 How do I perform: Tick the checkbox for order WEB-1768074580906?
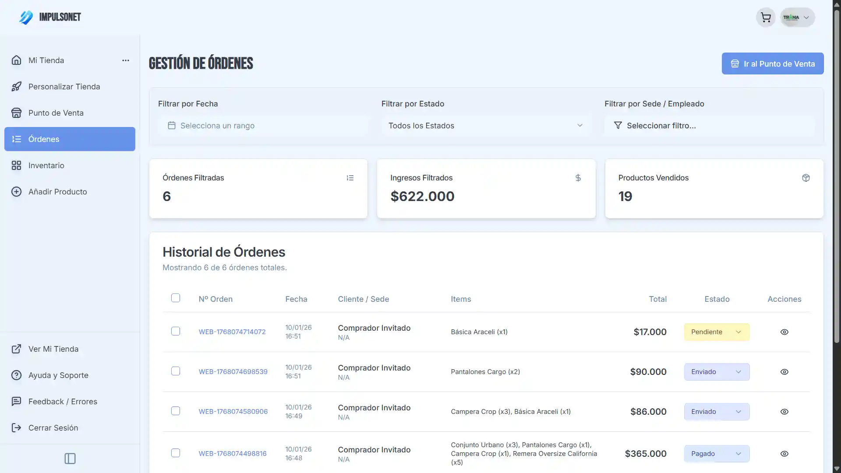(176, 411)
